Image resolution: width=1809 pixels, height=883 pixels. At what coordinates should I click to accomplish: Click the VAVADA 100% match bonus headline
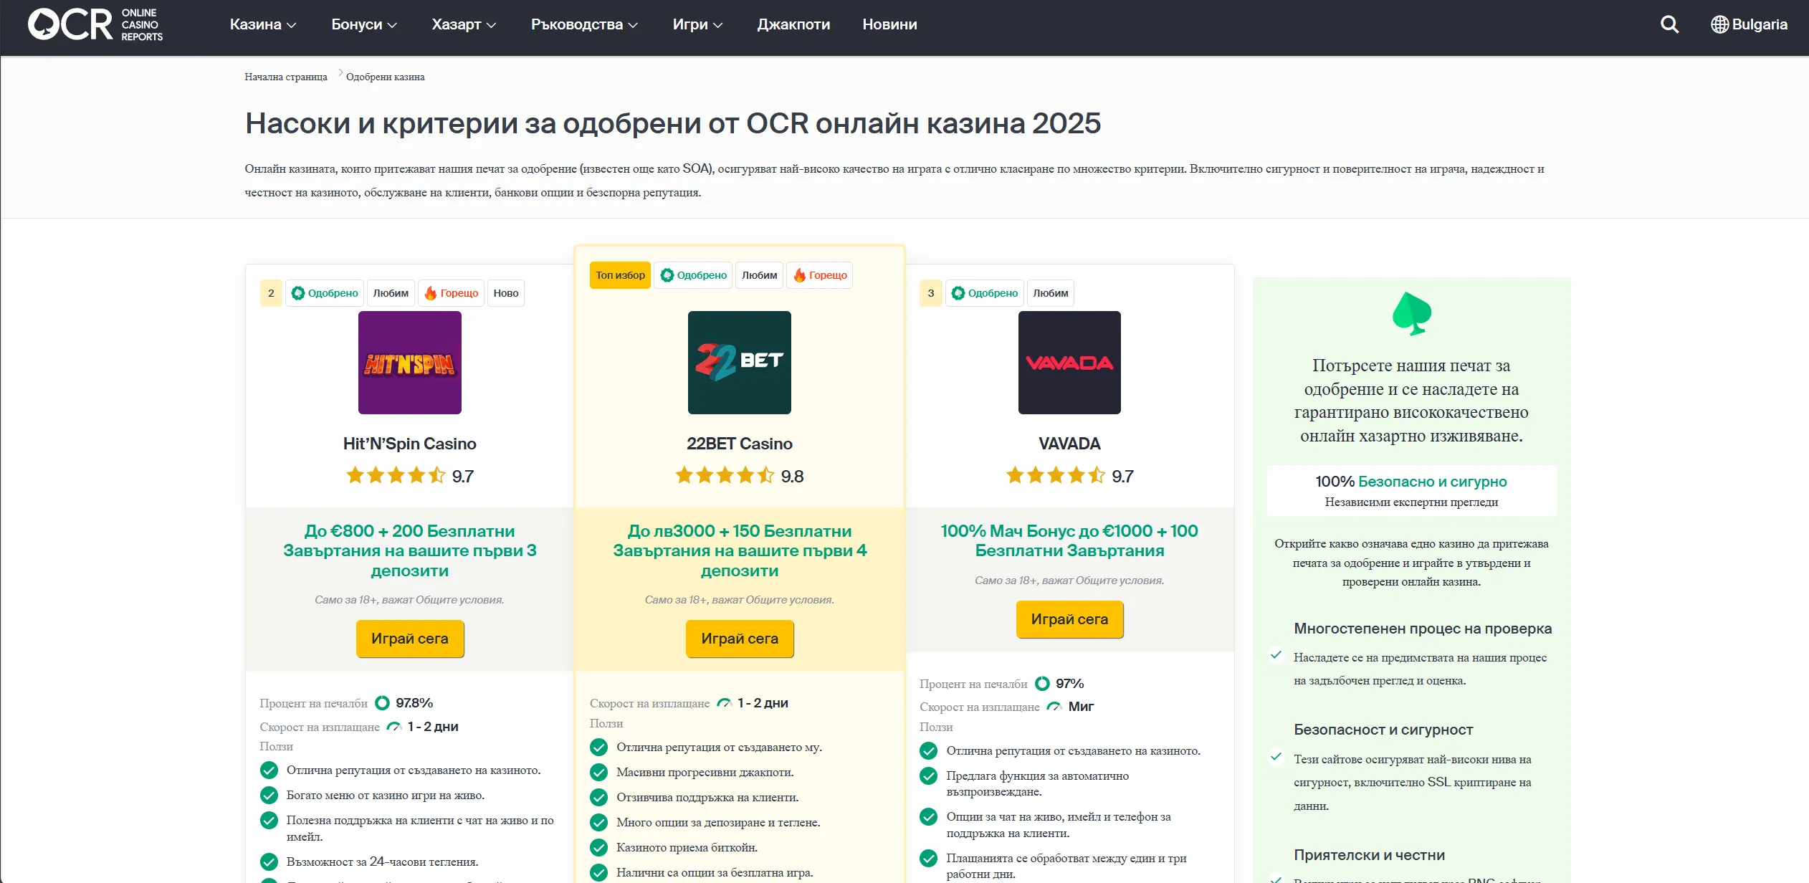[x=1069, y=541]
